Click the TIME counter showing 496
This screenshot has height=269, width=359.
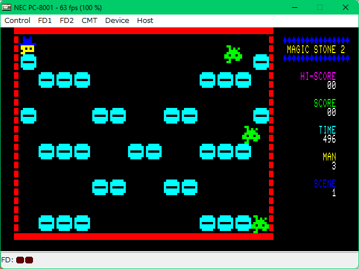point(329,139)
